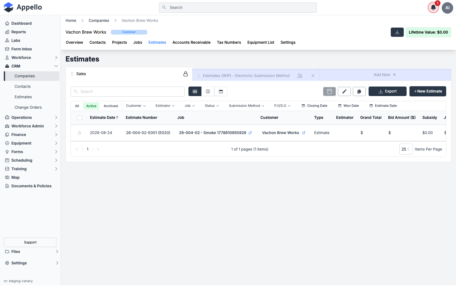
Task: Click the save view icon
Action: [x=329, y=91]
